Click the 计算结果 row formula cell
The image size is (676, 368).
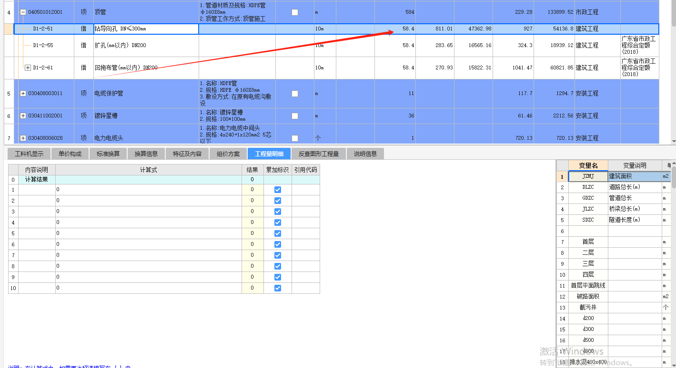(x=149, y=180)
